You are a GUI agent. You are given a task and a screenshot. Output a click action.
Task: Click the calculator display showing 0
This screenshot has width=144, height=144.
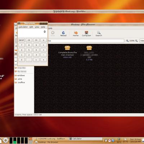32,33
